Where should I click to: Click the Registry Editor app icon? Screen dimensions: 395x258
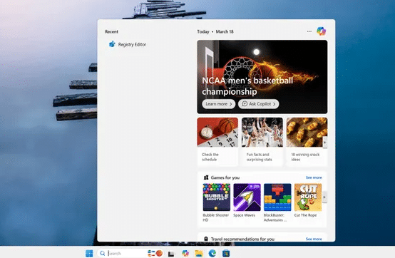coord(112,44)
